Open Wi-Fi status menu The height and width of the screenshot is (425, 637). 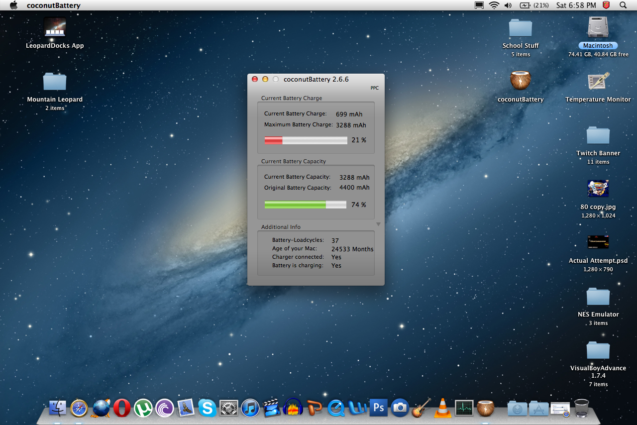(x=494, y=5)
